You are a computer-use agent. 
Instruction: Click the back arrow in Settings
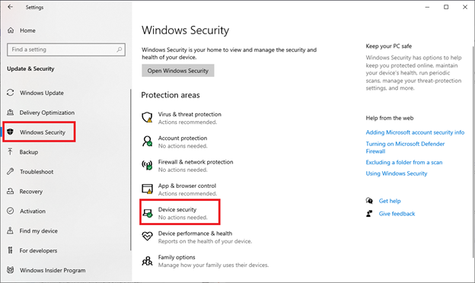[11, 7]
